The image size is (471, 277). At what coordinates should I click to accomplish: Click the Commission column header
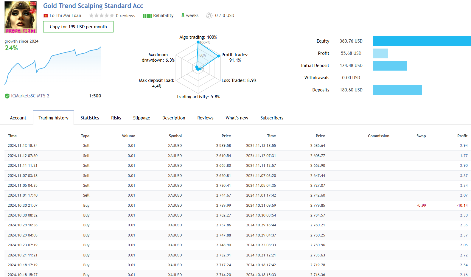click(379, 136)
